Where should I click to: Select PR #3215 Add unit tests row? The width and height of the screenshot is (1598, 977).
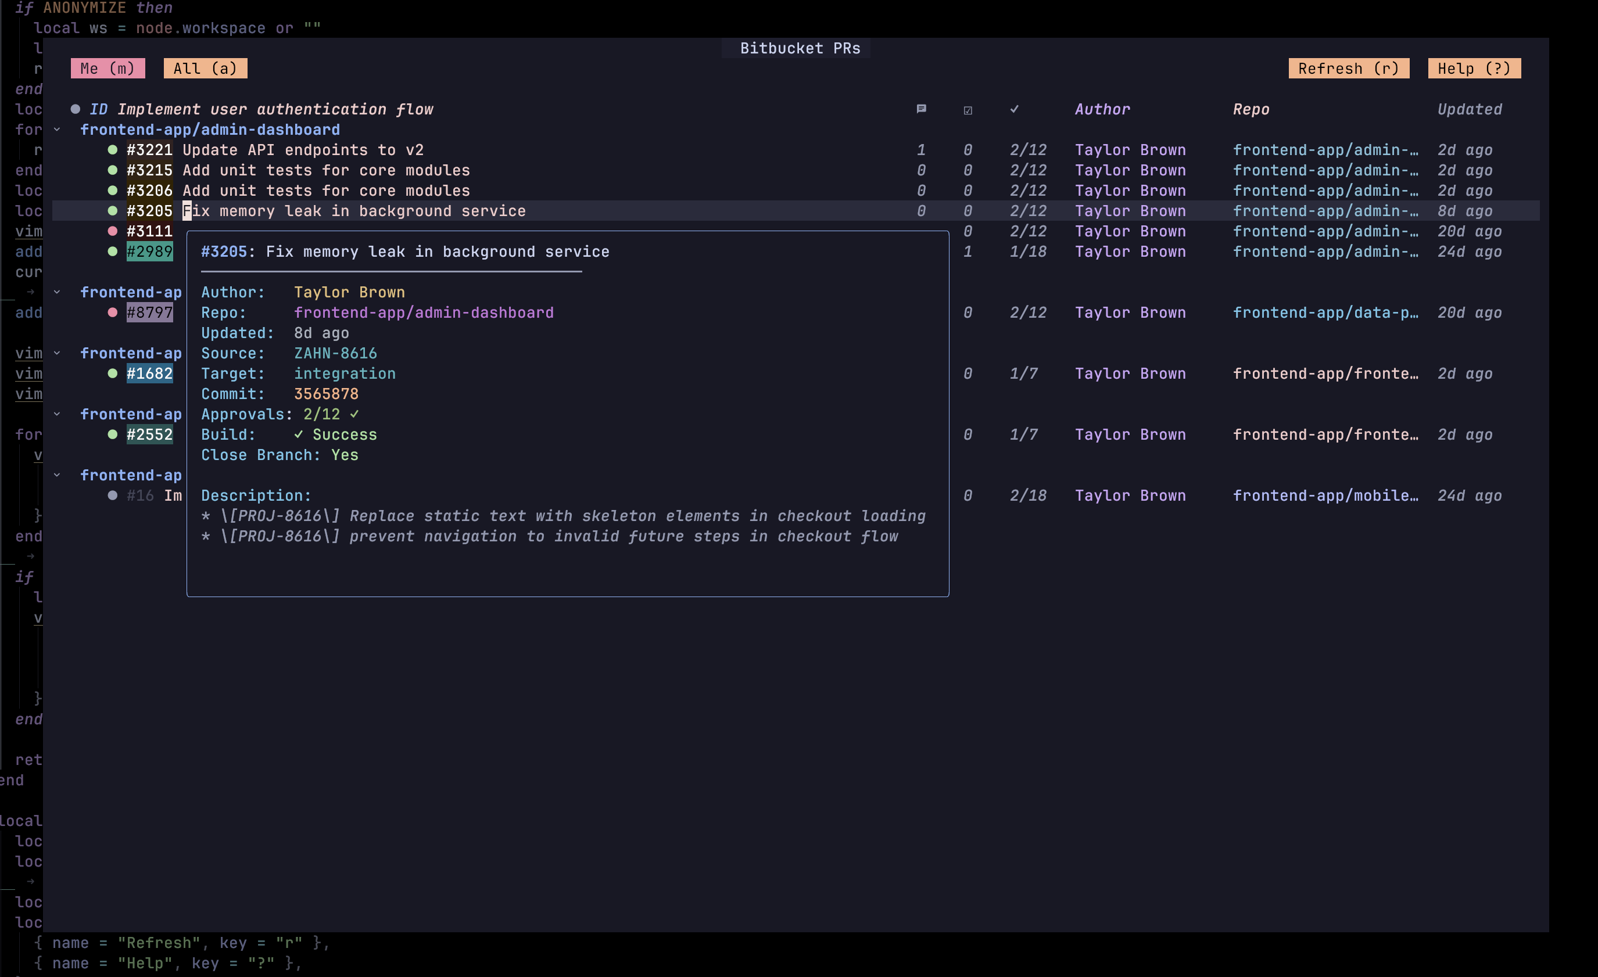click(x=325, y=171)
